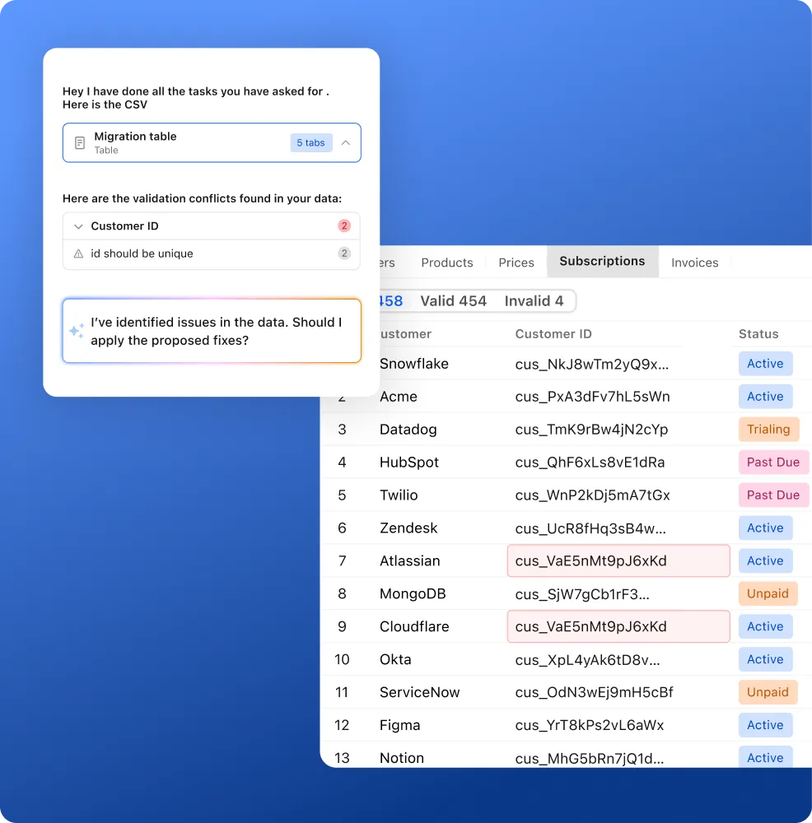This screenshot has height=823, width=812.
Task: Click HubSpot's Past Due status badge
Action: (773, 463)
